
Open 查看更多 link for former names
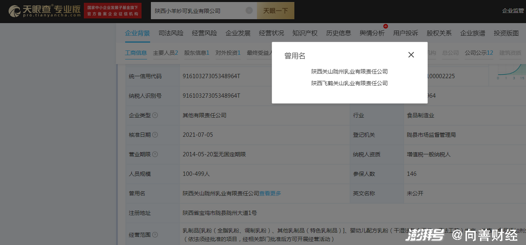point(270,193)
